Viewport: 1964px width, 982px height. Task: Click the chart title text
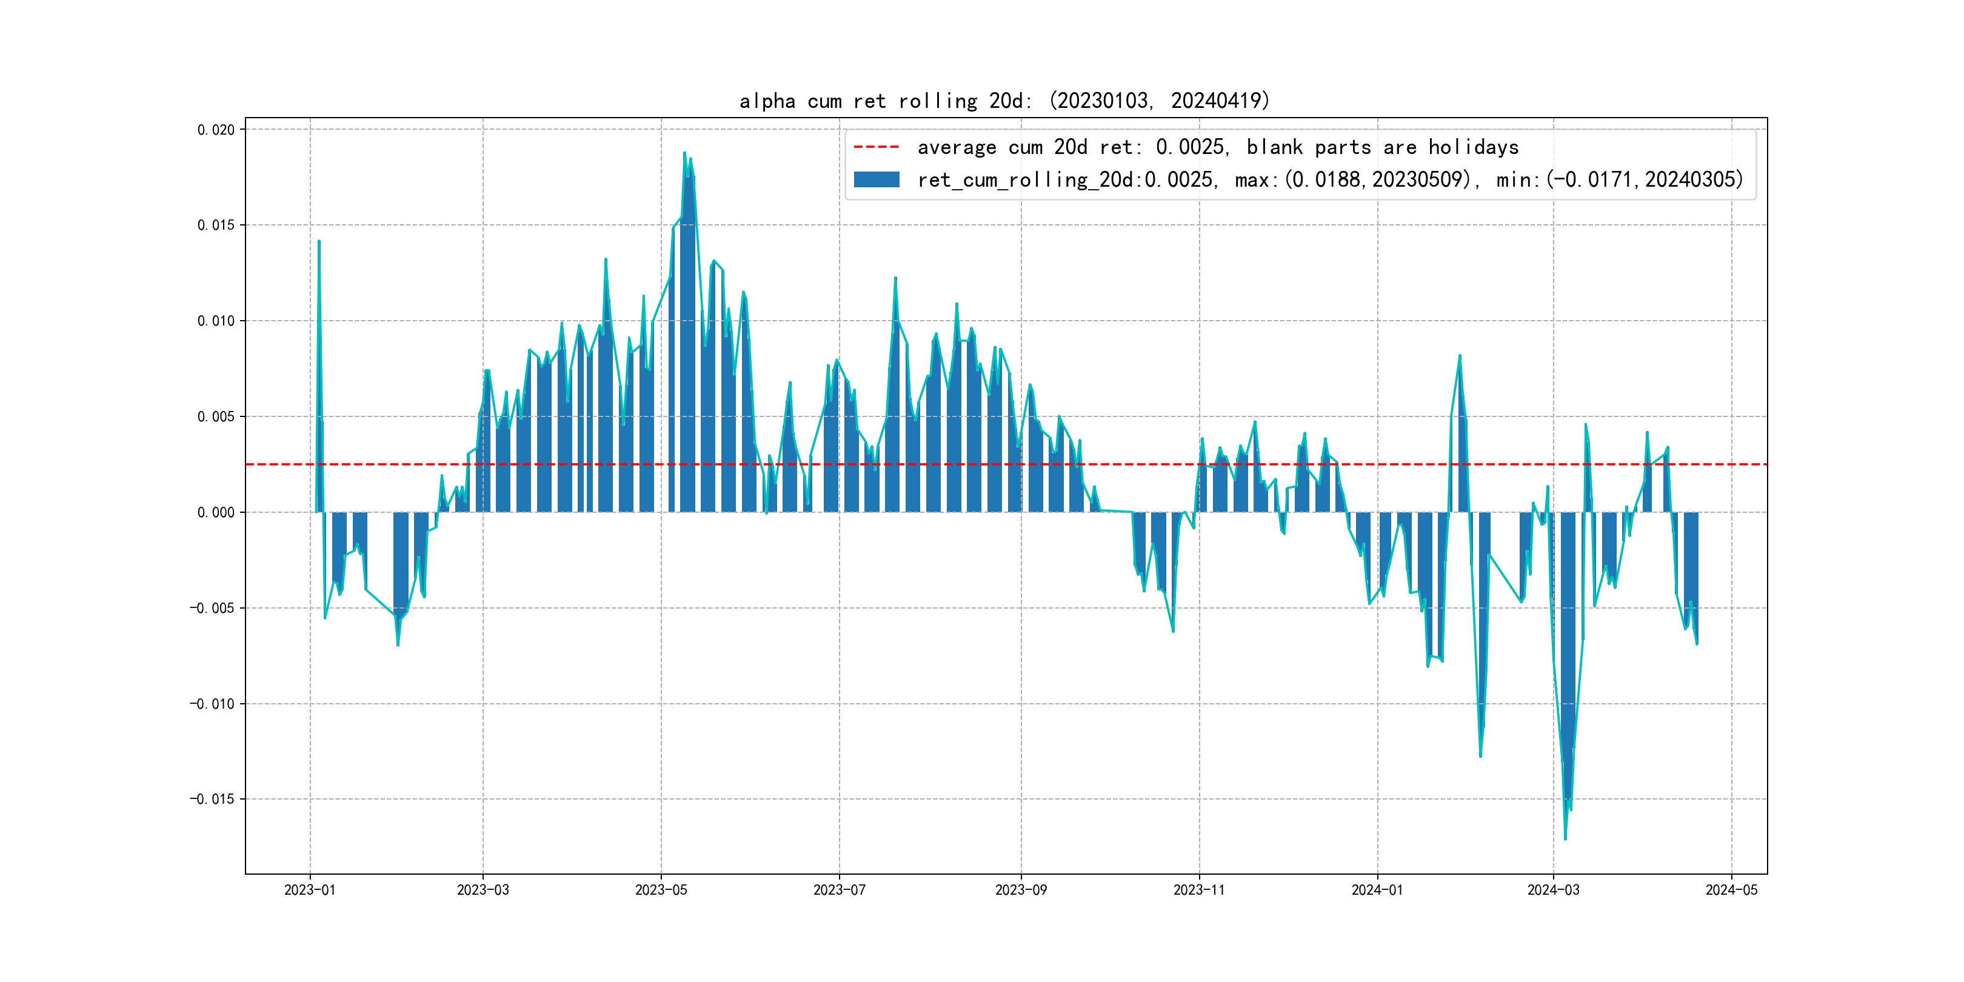pos(1004,101)
